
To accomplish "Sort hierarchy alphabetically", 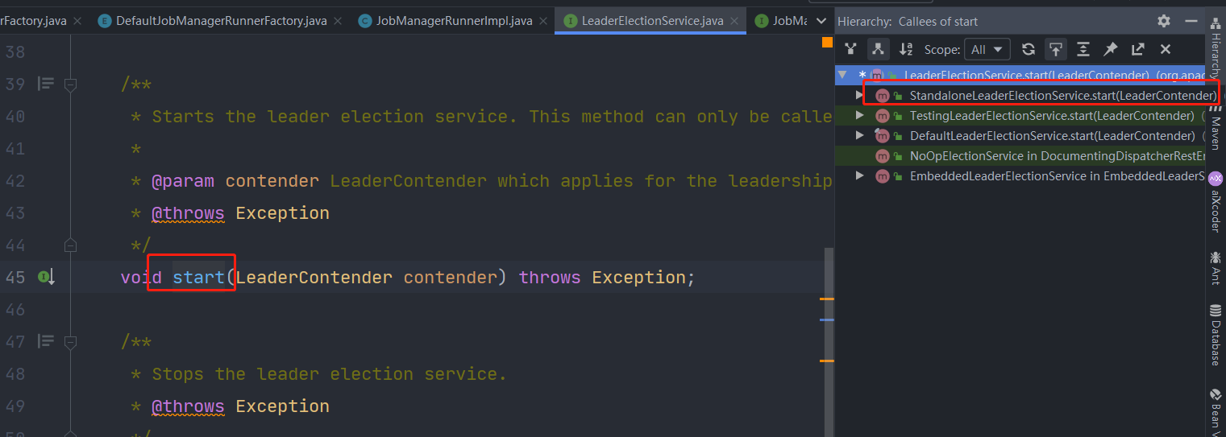I will pyautogui.click(x=906, y=49).
